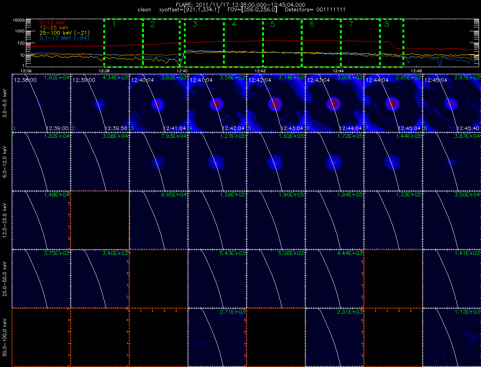The image size is (481, 367).
Task: Open the 12.0–25.0 keV image with peak 1.48E+04
Action: [41, 220]
